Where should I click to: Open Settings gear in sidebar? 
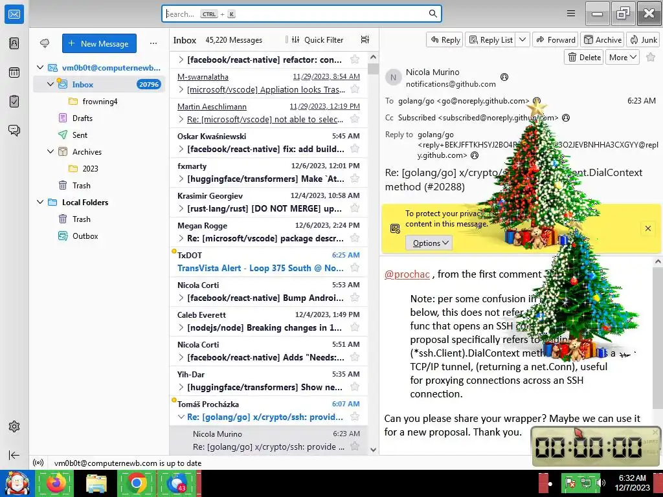(x=14, y=426)
